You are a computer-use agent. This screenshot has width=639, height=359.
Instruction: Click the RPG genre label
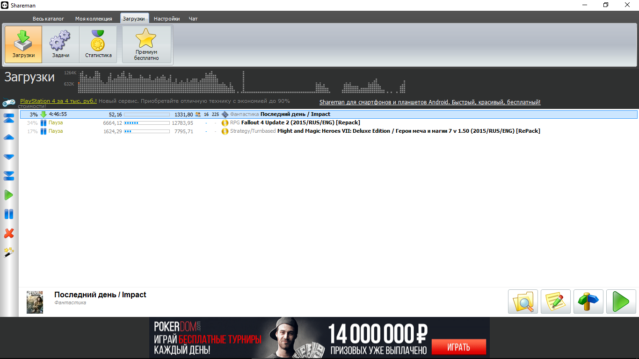click(235, 123)
